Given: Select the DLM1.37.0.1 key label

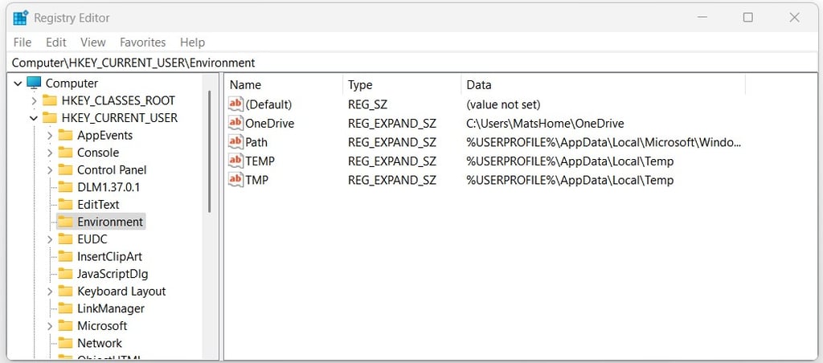Looking at the screenshot, I should [x=109, y=187].
